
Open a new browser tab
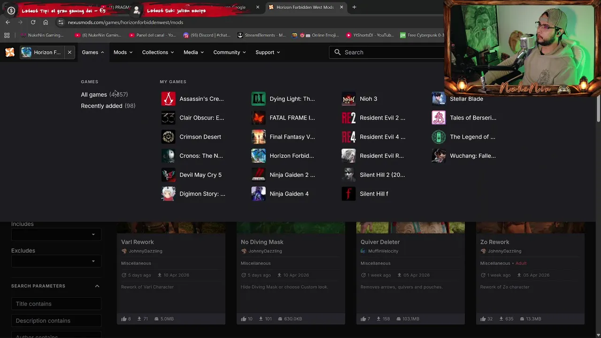point(354,7)
